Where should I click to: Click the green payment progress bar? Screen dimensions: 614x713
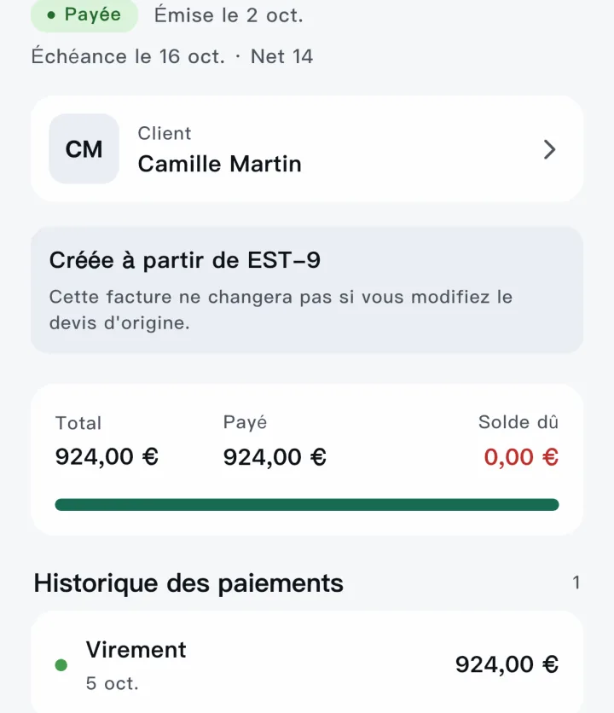[x=307, y=505]
